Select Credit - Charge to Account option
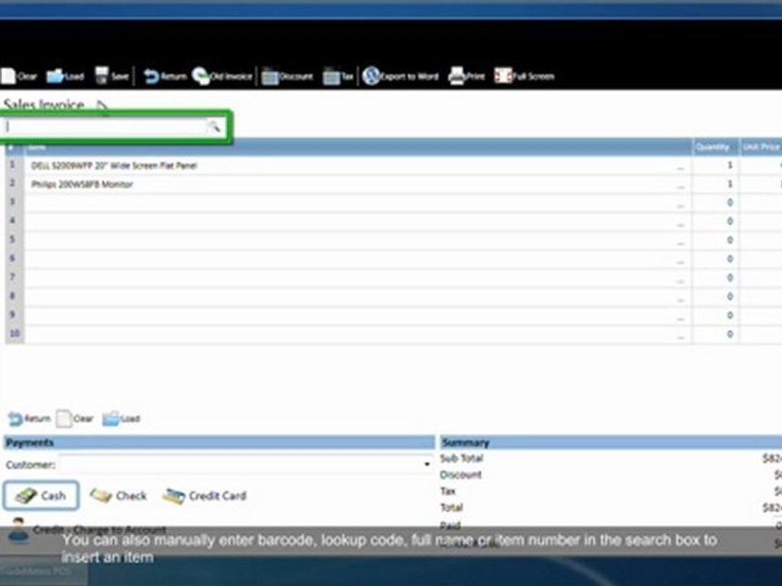This screenshot has width=782, height=586. (87, 530)
